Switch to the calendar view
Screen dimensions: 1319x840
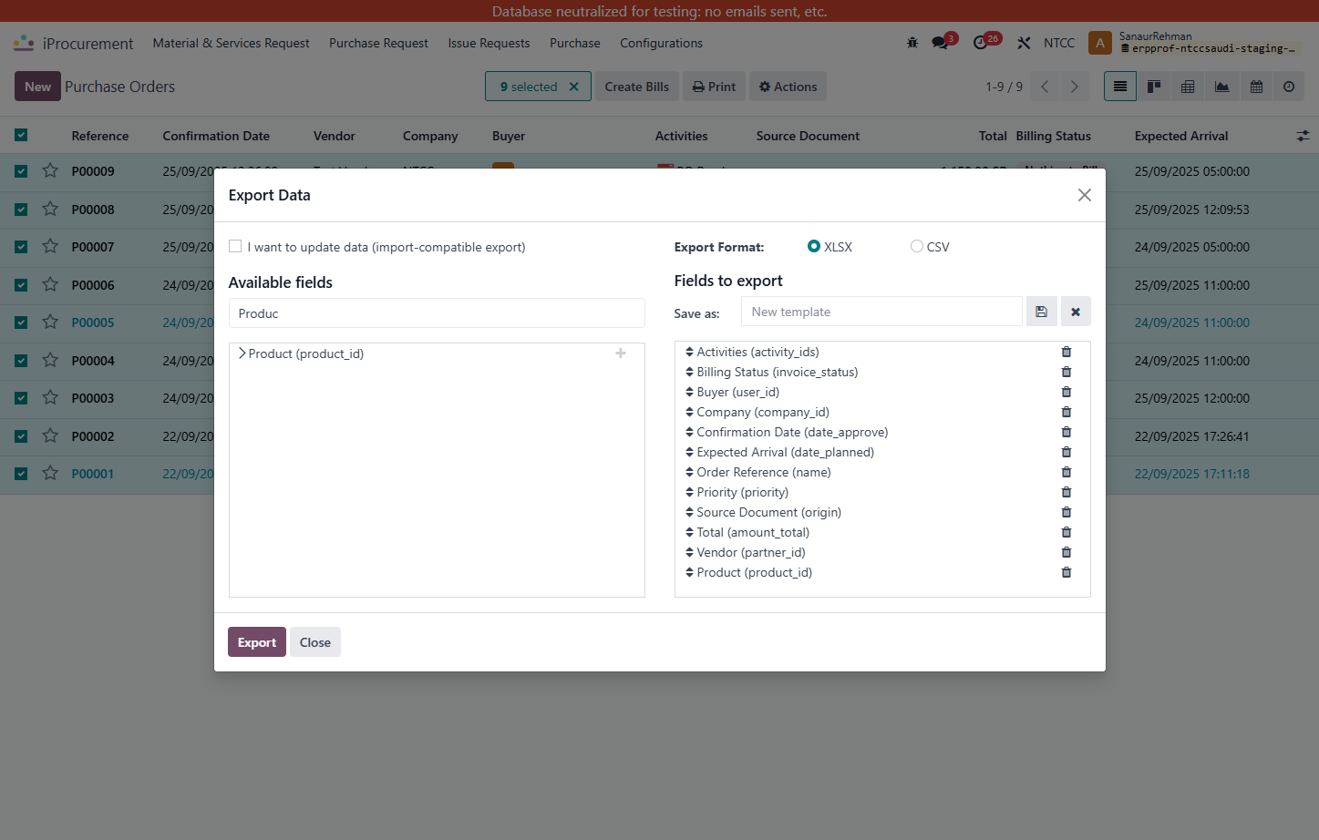point(1256,87)
